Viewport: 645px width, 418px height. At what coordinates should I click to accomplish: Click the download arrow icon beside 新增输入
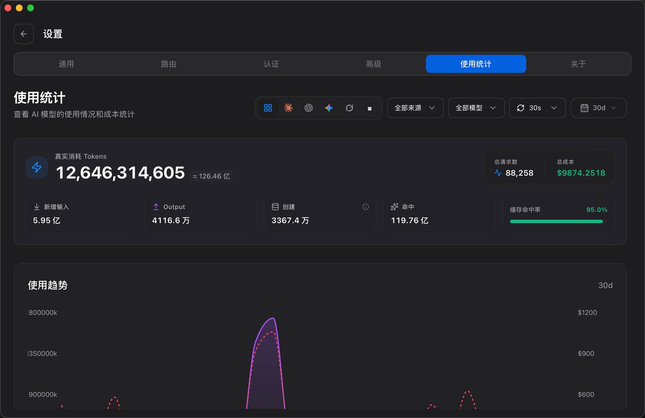37,207
